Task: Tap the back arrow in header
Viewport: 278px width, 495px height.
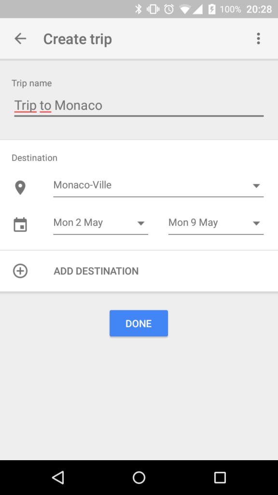Action: point(20,39)
